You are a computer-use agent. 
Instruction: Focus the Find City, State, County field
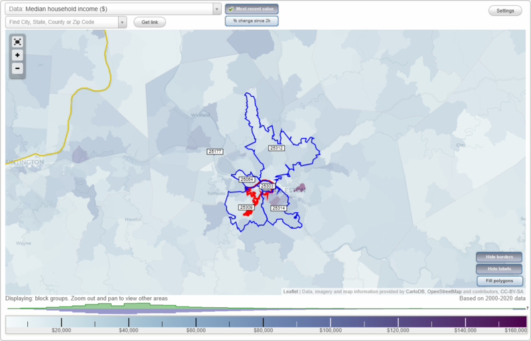click(x=62, y=23)
